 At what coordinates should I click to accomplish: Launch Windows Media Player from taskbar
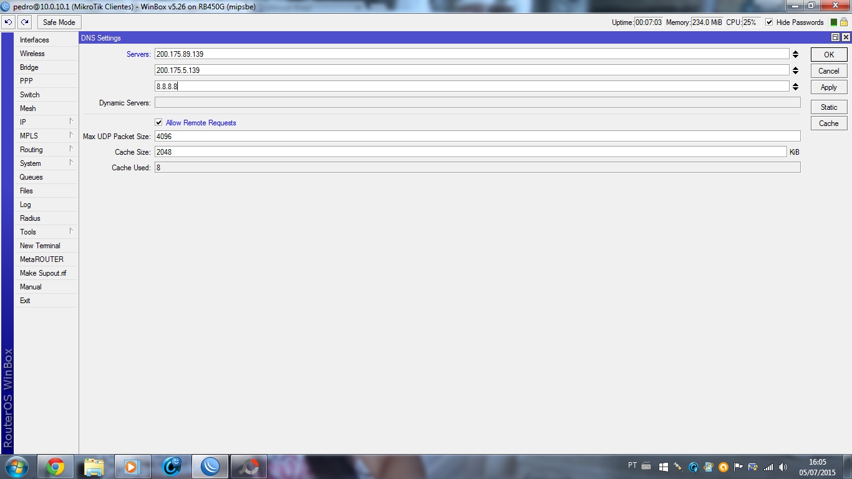point(132,467)
